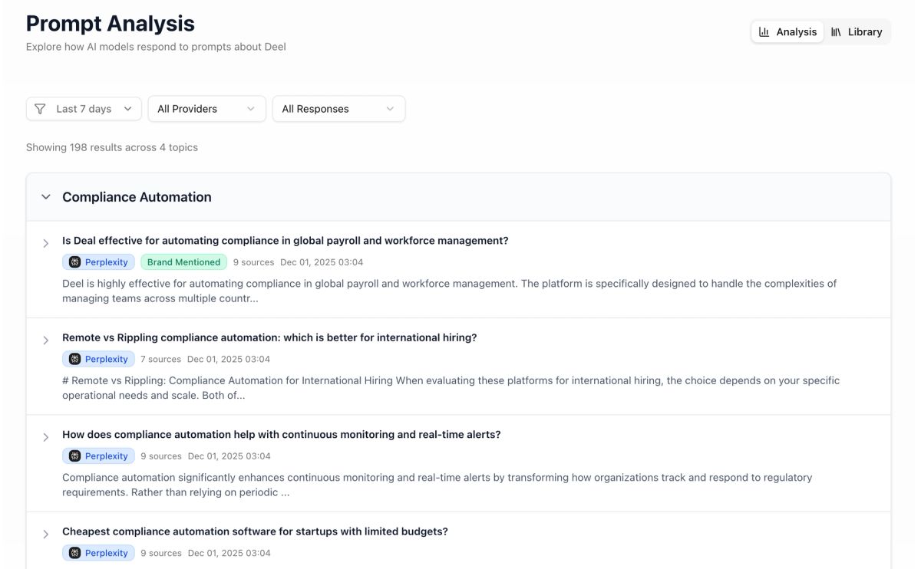Click Perplexity logo on continuous monitoring prompt

point(74,456)
